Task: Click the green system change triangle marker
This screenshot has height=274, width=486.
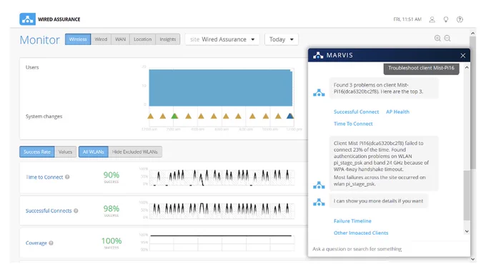Action: click(174, 116)
